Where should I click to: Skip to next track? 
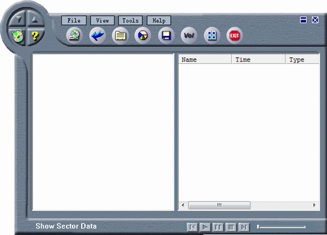(x=244, y=227)
